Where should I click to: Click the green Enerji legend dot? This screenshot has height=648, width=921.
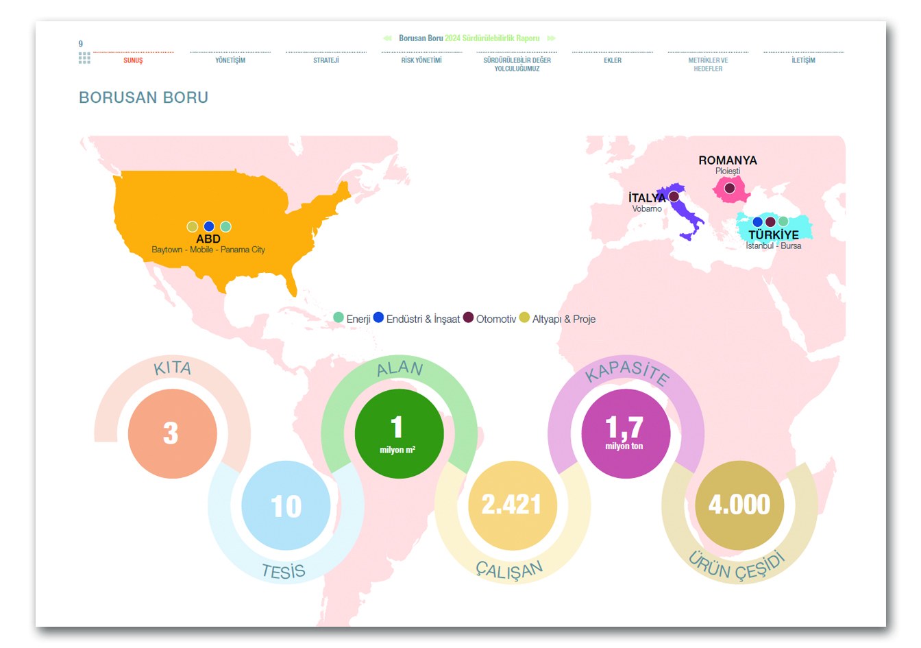[x=339, y=317]
